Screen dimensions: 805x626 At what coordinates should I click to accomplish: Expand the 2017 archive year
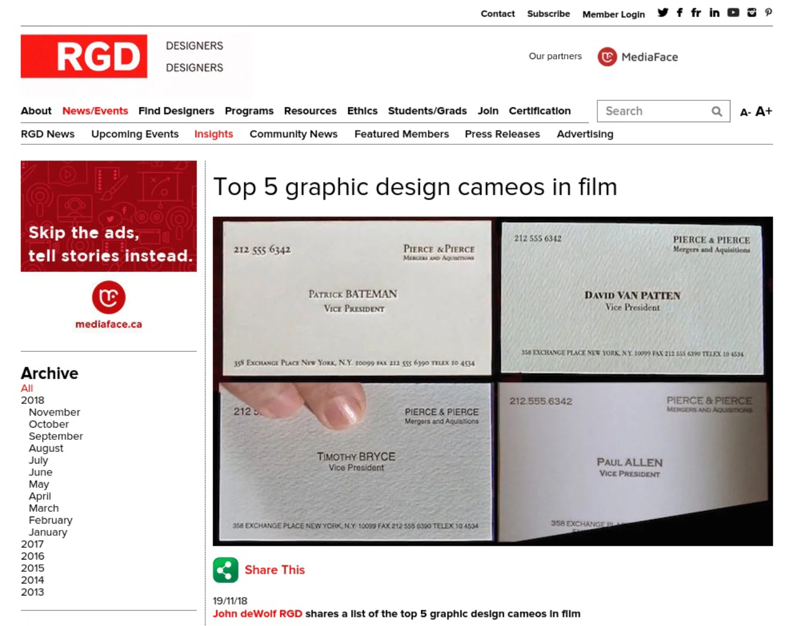32,544
